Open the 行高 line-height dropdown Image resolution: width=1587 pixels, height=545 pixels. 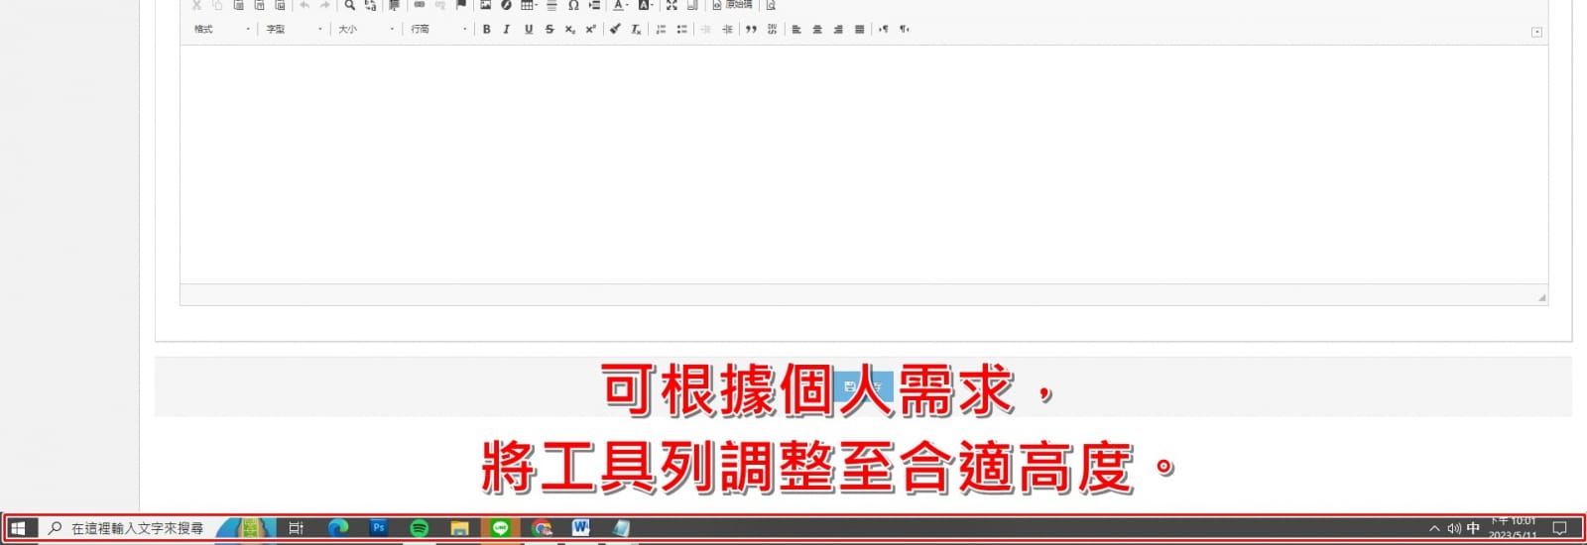coord(438,30)
